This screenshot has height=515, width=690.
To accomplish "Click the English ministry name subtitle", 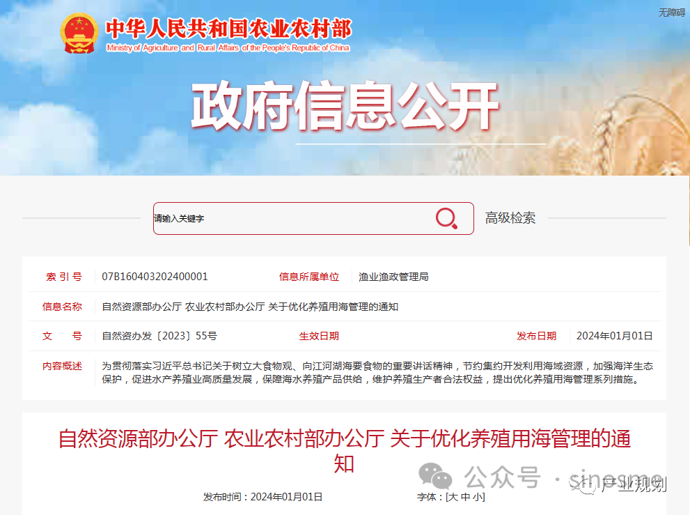I will point(228,47).
